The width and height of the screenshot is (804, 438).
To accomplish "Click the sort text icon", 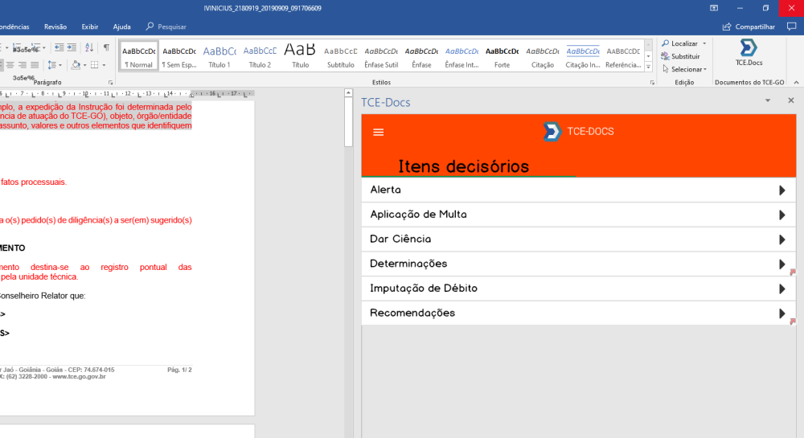I will pyautogui.click(x=89, y=48).
